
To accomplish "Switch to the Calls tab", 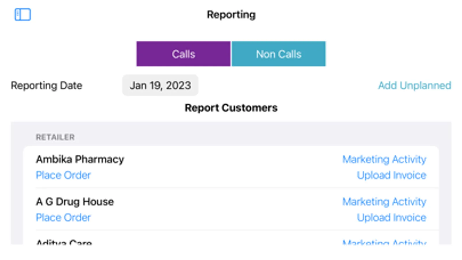I will (183, 54).
